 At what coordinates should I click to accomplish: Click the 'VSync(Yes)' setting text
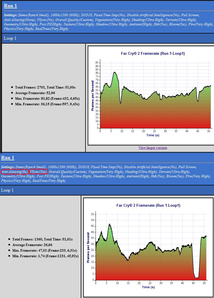coord(38,171)
